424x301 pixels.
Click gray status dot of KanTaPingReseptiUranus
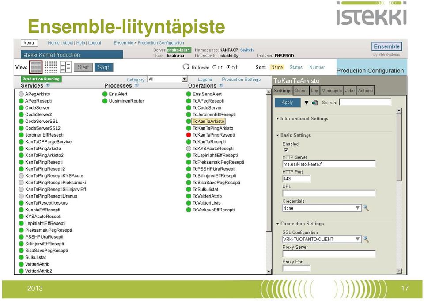21,196
